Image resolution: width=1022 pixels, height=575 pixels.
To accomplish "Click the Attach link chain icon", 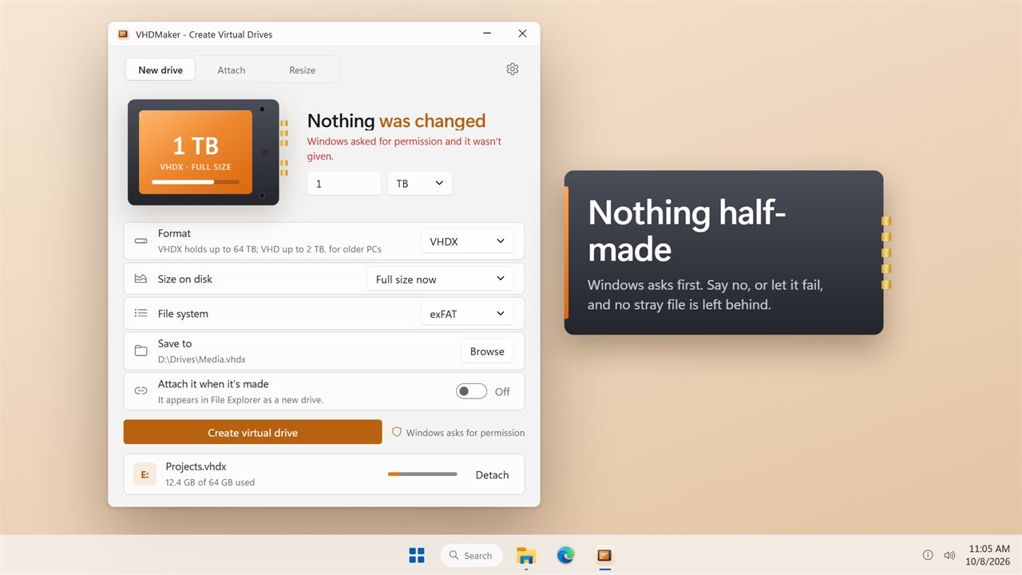I will [141, 391].
